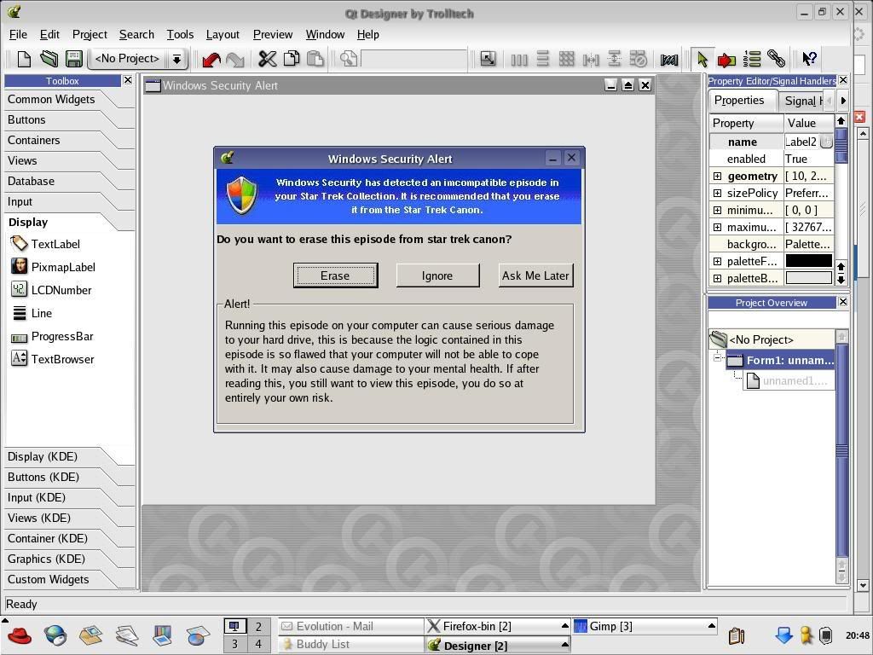873x655 pixels.
Task: Switch to workspace 2 in pager
Action: (x=258, y=627)
